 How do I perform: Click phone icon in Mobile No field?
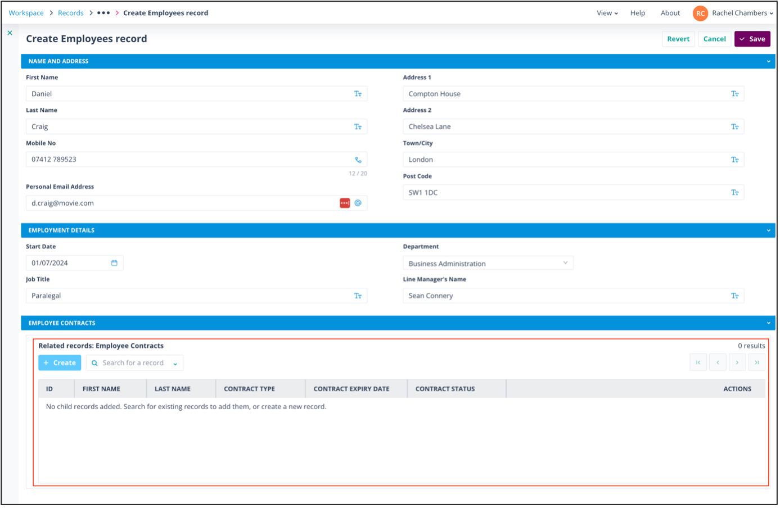[x=358, y=160]
